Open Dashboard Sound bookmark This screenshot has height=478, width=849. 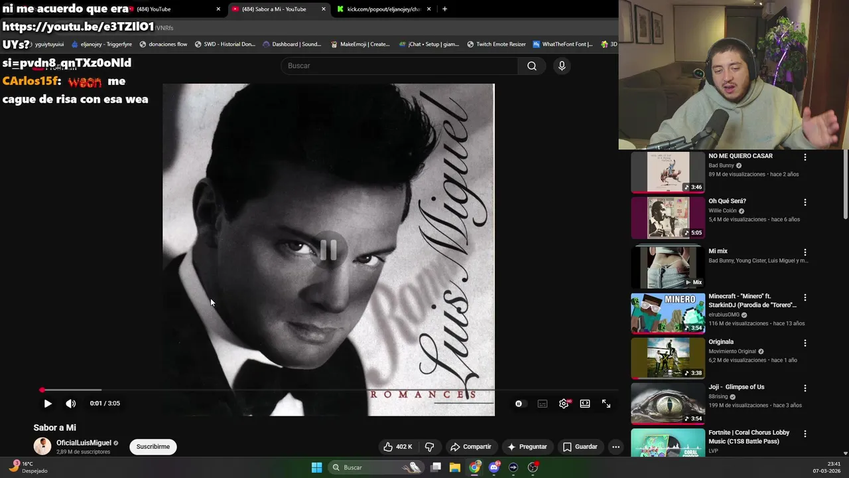click(292, 44)
